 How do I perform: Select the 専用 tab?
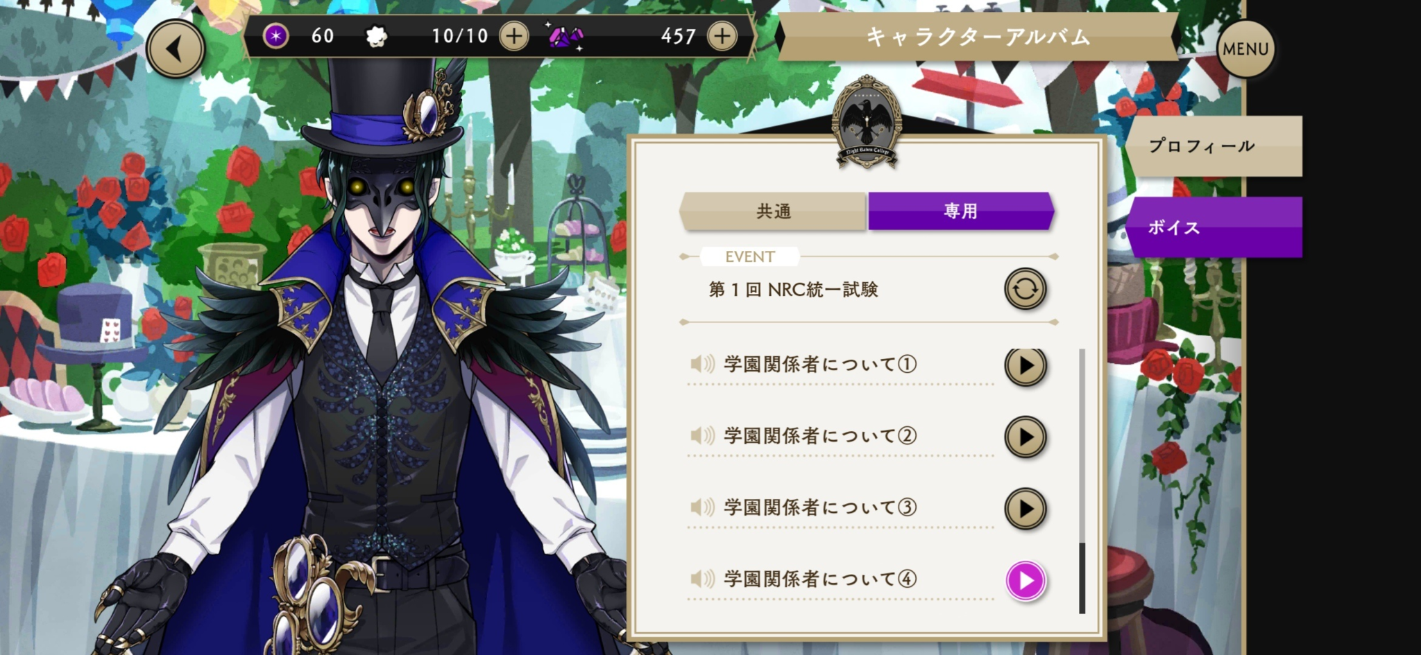(x=961, y=211)
